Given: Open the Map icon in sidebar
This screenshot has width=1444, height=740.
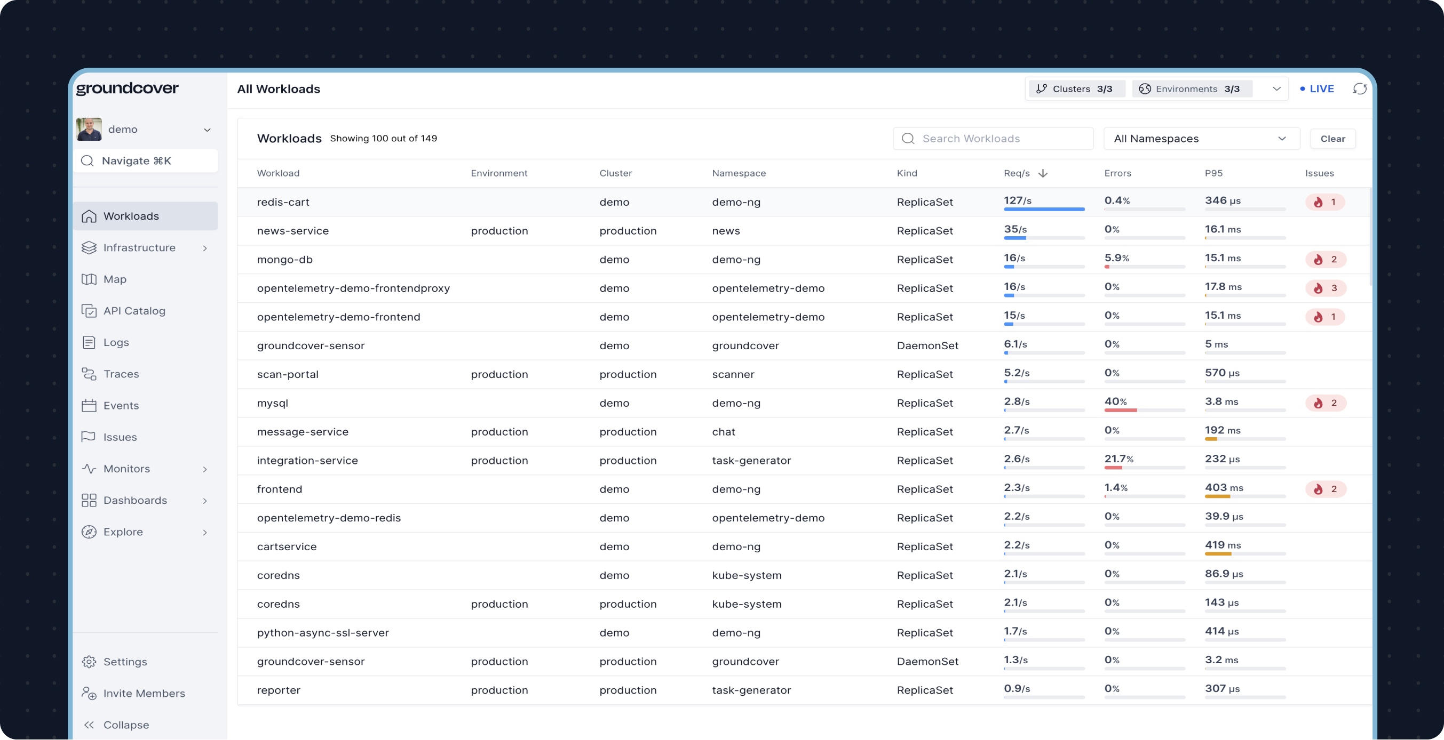Looking at the screenshot, I should [x=89, y=279].
